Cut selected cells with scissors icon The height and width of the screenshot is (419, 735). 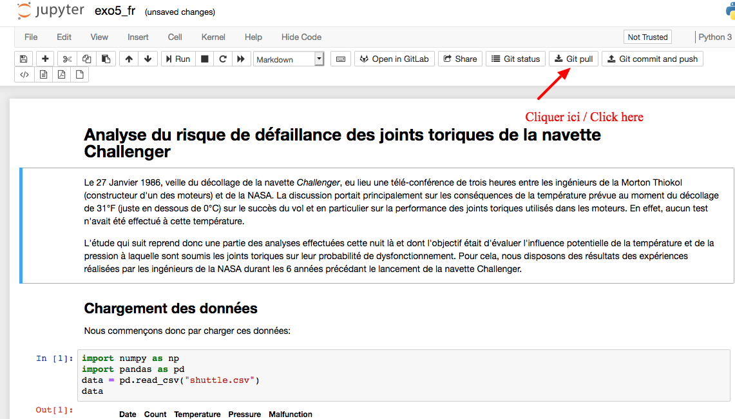coord(67,59)
